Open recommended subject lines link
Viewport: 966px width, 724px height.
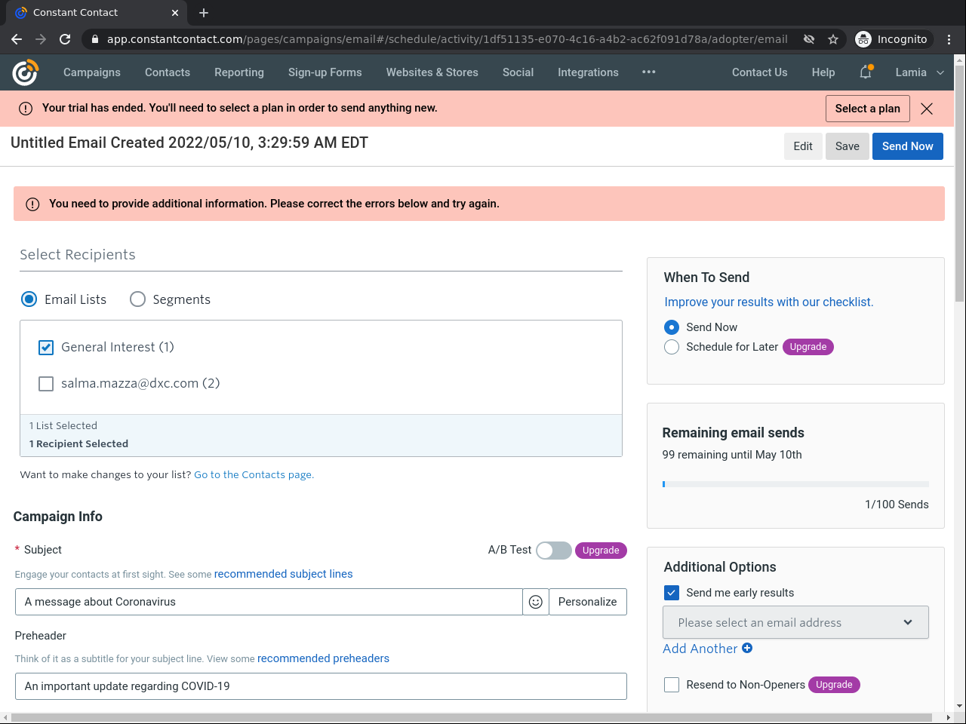click(284, 574)
